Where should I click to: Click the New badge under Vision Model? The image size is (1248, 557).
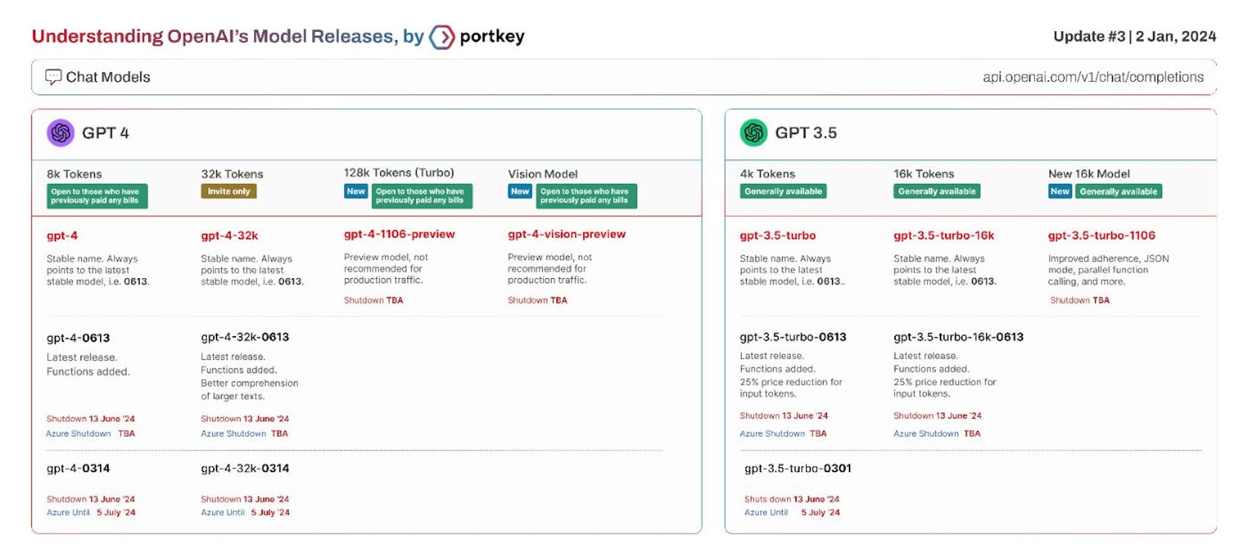click(x=520, y=191)
